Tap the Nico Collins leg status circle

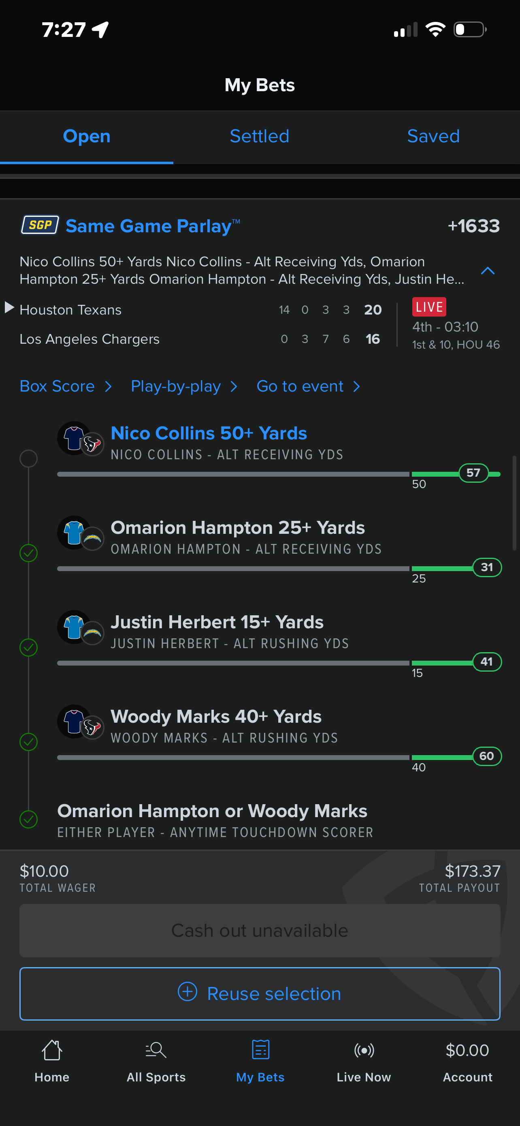(x=29, y=458)
